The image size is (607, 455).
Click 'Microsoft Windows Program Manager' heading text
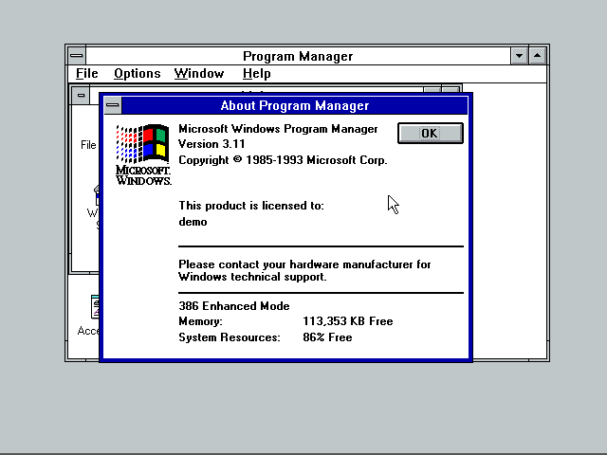click(x=278, y=129)
